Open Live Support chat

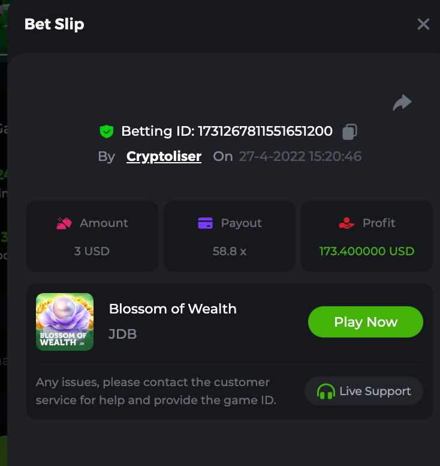pyautogui.click(x=364, y=392)
